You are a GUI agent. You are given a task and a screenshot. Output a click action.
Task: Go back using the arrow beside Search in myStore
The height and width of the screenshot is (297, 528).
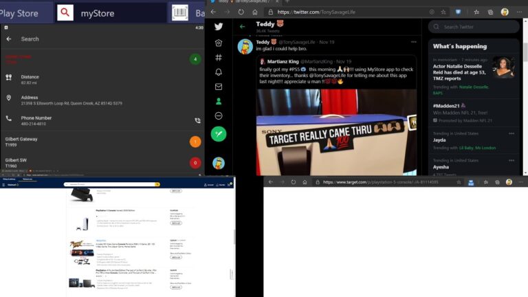point(9,39)
